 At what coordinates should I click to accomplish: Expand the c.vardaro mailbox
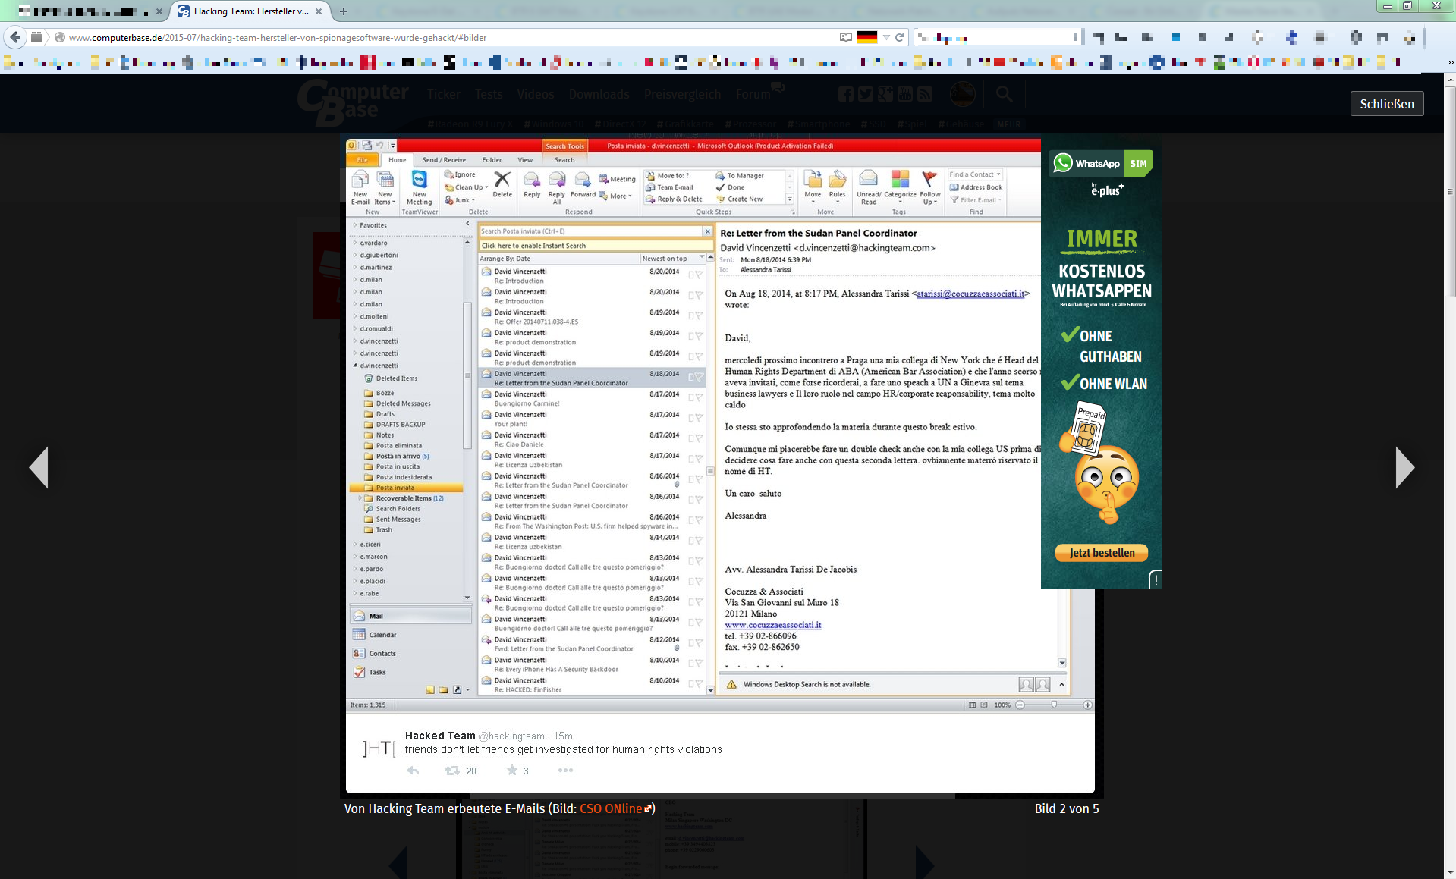click(354, 243)
